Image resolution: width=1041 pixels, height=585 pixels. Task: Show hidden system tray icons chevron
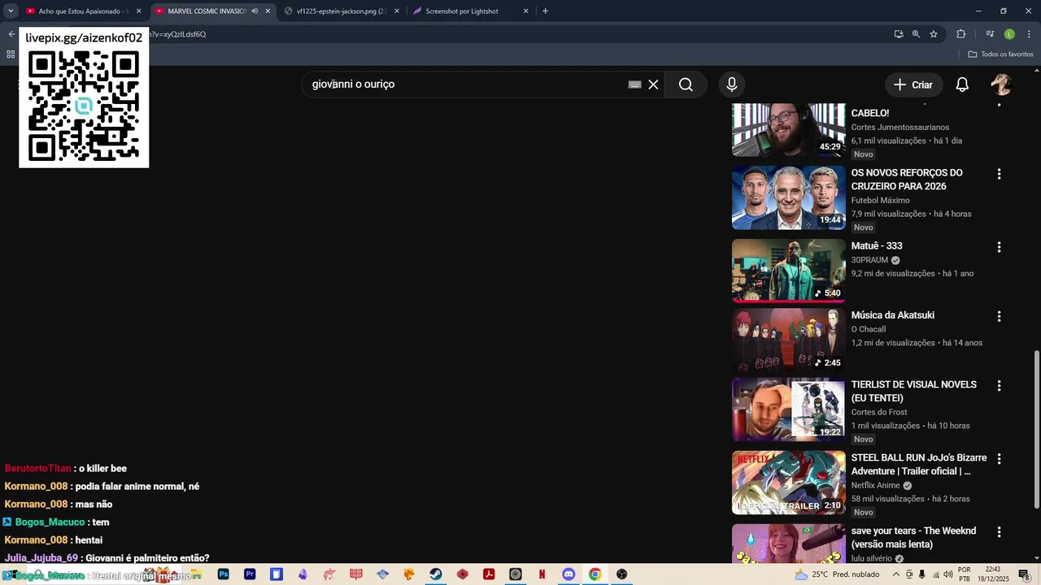coord(896,574)
